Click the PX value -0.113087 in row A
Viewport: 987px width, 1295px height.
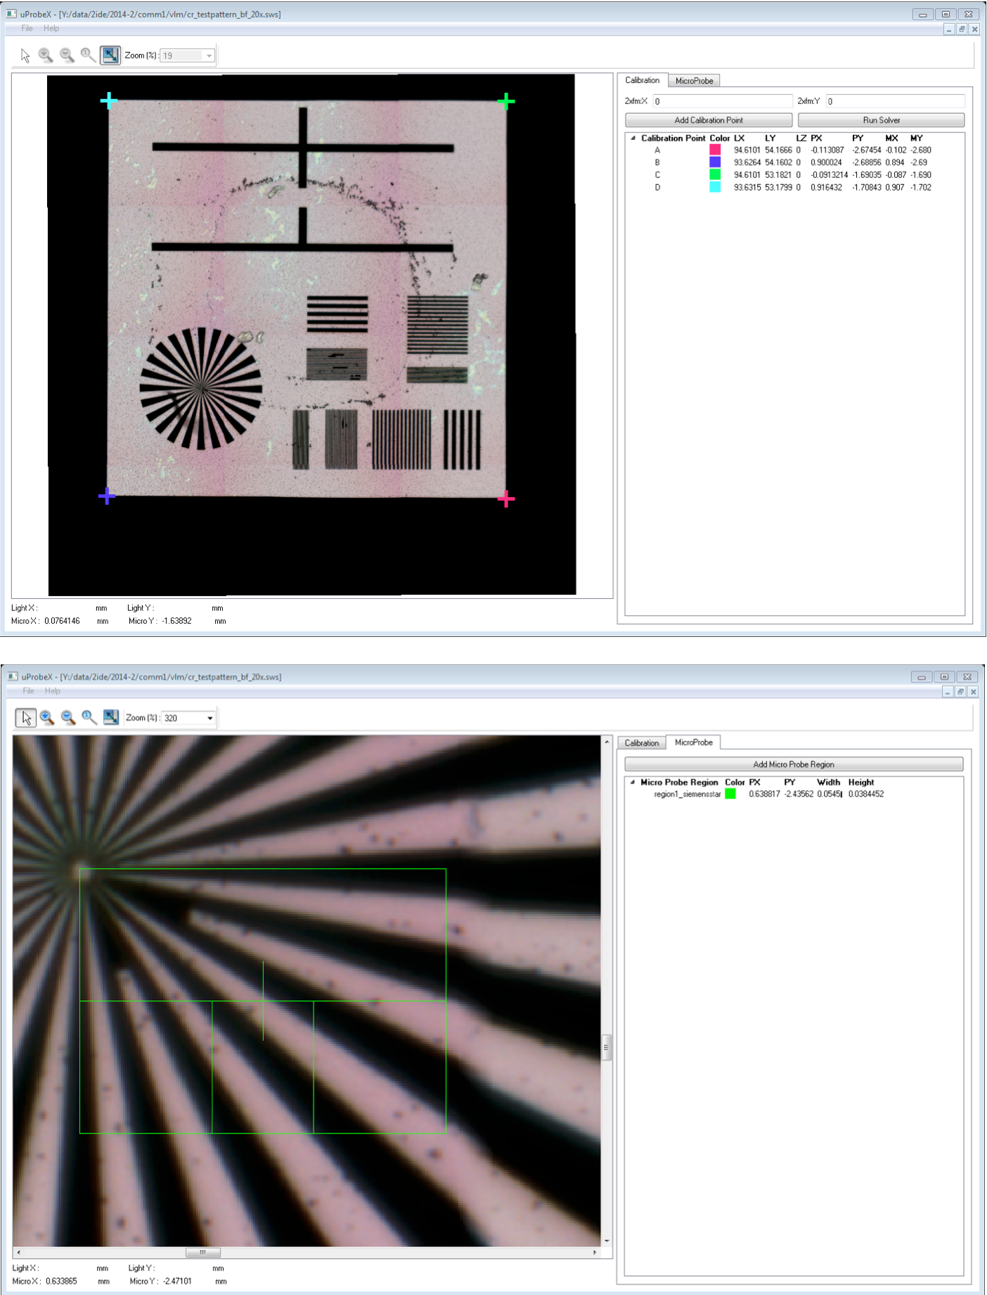point(827,150)
